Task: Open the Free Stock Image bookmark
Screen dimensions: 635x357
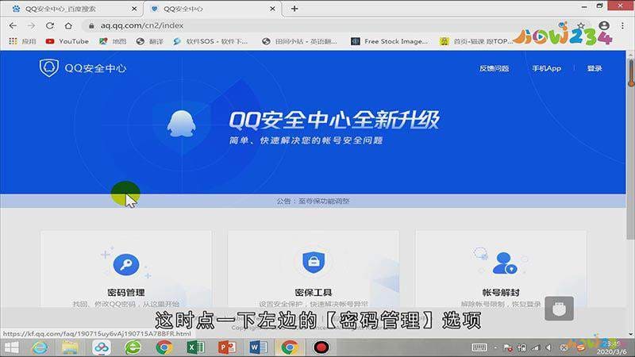Action: tap(390, 41)
